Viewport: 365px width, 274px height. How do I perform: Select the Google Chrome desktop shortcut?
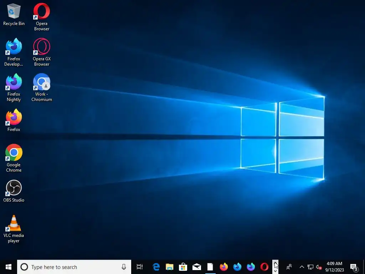[x=14, y=158]
